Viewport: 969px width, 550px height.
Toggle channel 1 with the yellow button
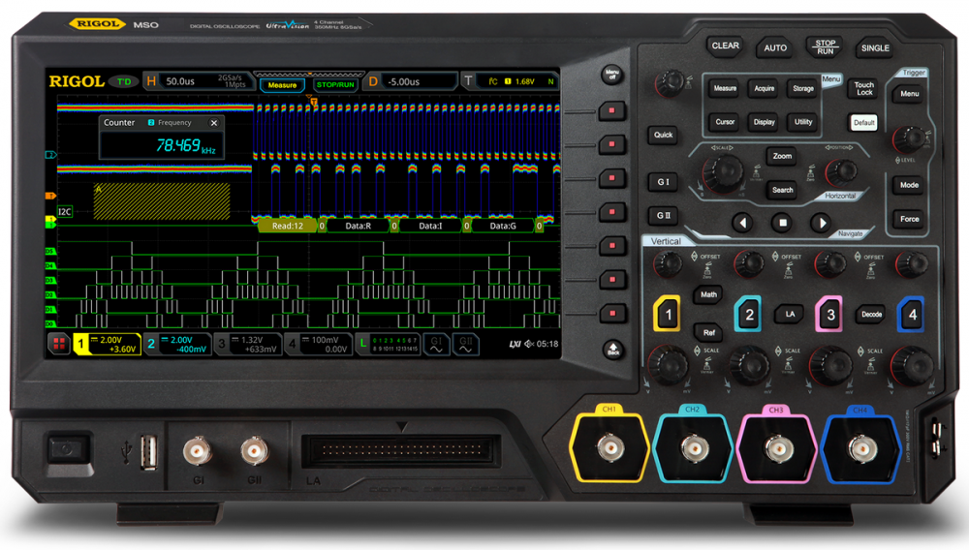[668, 314]
